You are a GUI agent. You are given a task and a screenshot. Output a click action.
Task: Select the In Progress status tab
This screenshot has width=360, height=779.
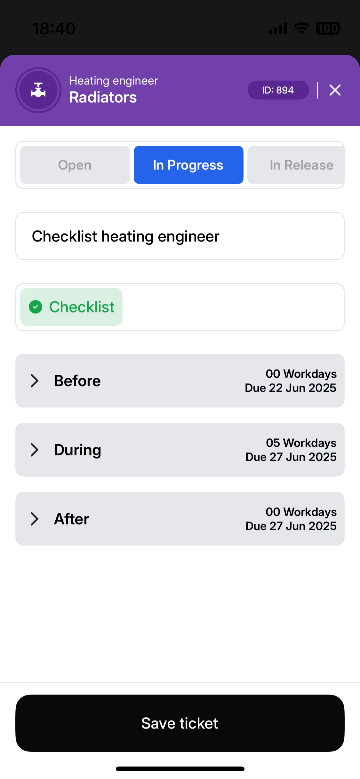(188, 165)
